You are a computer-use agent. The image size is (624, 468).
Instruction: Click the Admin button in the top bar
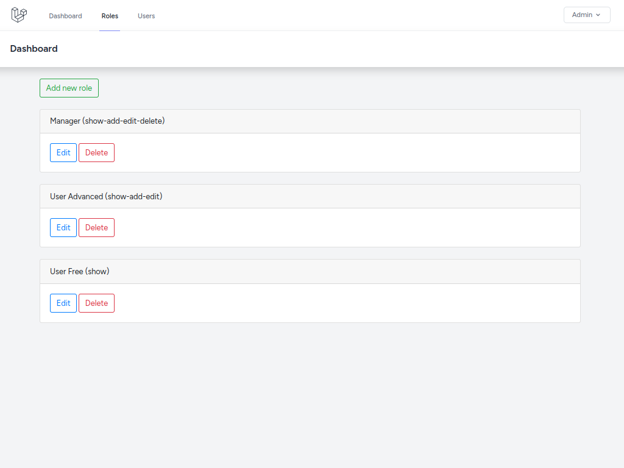point(586,15)
